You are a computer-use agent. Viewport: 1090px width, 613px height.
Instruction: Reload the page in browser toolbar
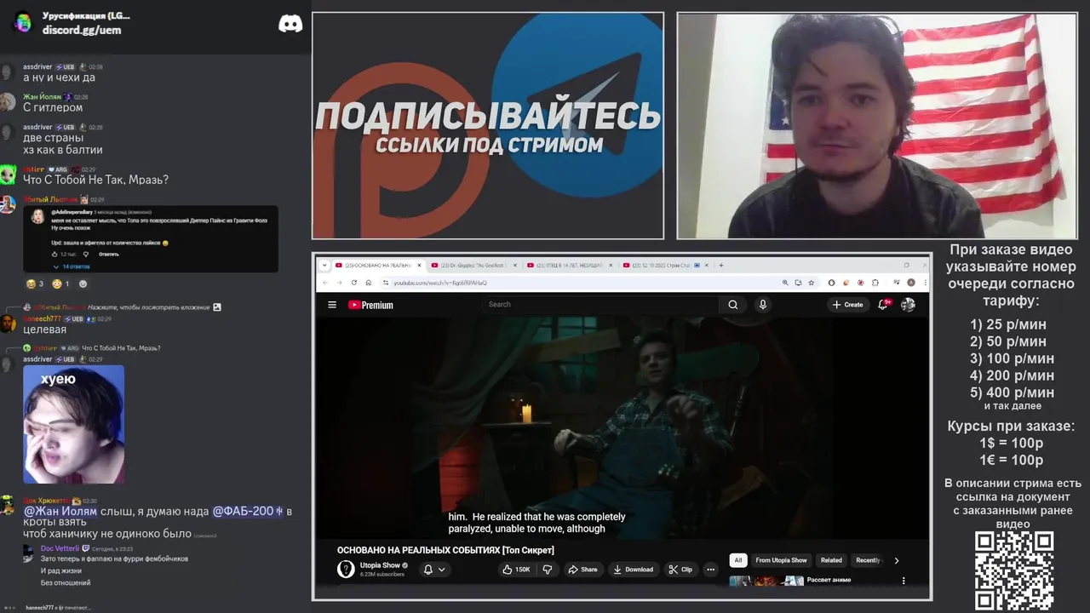[353, 283]
